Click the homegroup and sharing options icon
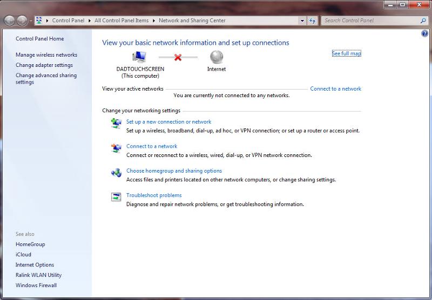This screenshot has width=432, height=300. coord(116,173)
